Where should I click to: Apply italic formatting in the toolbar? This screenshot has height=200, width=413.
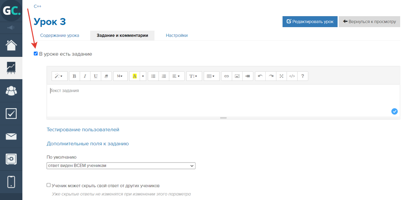click(85, 76)
